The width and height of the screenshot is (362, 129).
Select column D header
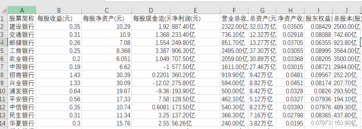click(x=151, y=10)
